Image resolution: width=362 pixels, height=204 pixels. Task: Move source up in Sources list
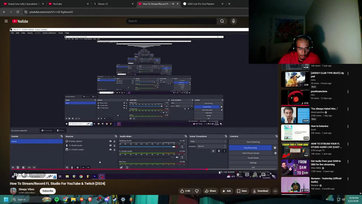pos(83,167)
